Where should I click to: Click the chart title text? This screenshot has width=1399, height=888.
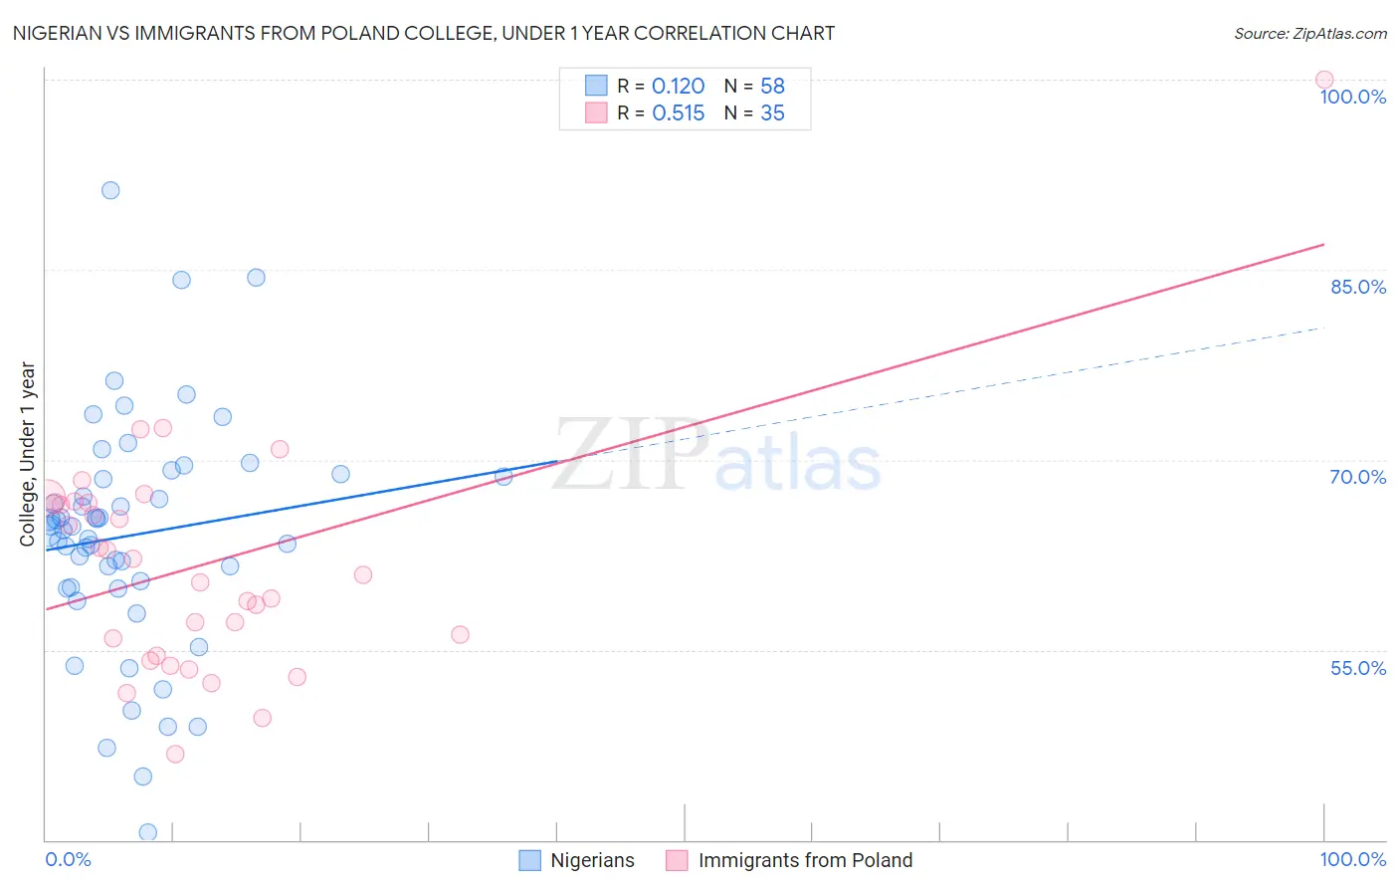(x=424, y=33)
